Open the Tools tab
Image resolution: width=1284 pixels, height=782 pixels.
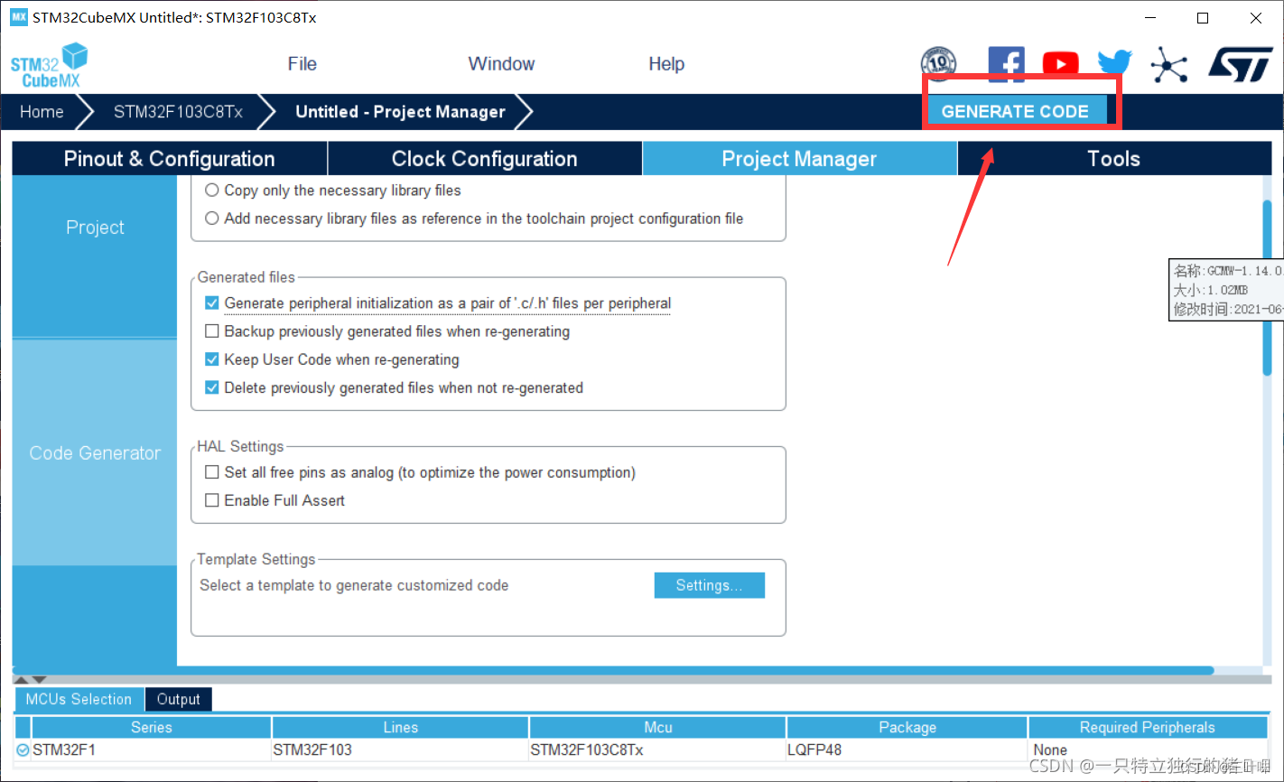point(1114,159)
